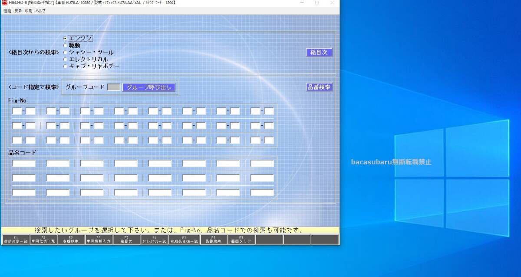This screenshot has width=521, height=277.
Task: Click the purple 絵目次 button beside the radio list
Action: click(x=319, y=52)
